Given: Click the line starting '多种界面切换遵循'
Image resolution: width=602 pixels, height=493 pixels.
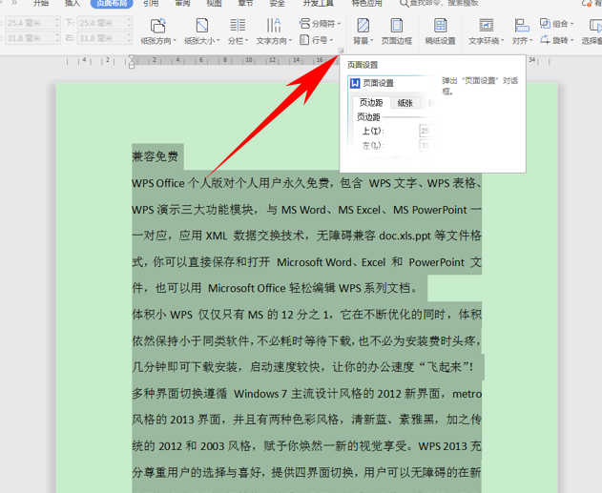Looking at the screenshot, I should click(x=306, y=394).
